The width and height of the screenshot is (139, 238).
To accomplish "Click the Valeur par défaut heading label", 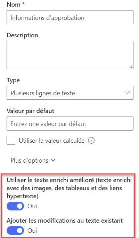I will pyautogui.click(x=30, y=111).
